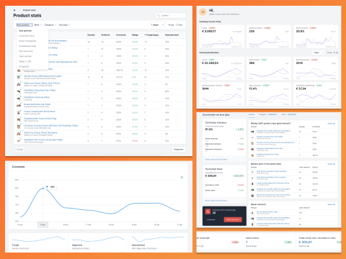
Task: Click the Wonder Grass product thumbnail image
Action: 19,77
